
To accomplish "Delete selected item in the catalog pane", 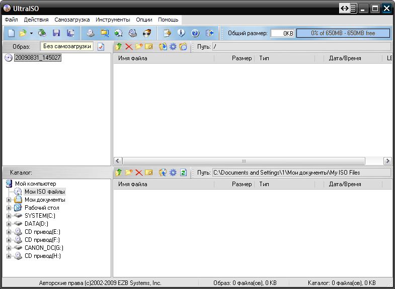I will coord(139,173).
